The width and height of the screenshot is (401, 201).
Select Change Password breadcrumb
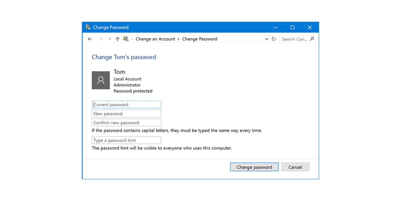click(199, 39)
